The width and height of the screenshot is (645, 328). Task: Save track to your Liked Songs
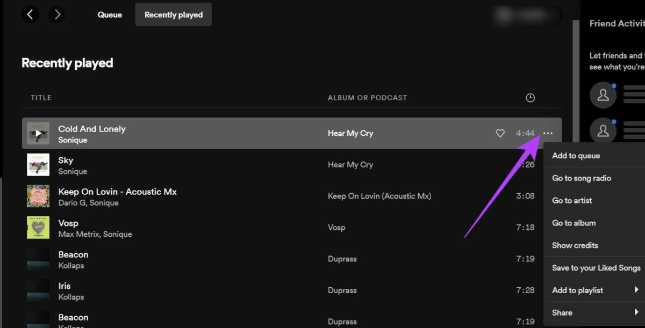click(x=596, y=268)
